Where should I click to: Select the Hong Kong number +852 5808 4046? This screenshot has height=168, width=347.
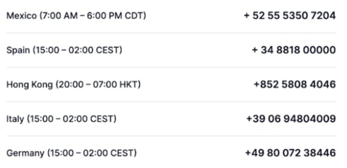(x=295, y=84)
